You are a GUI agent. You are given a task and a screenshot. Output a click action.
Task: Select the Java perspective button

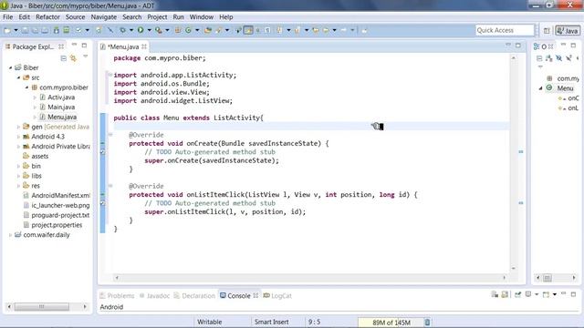click(568, 30)
